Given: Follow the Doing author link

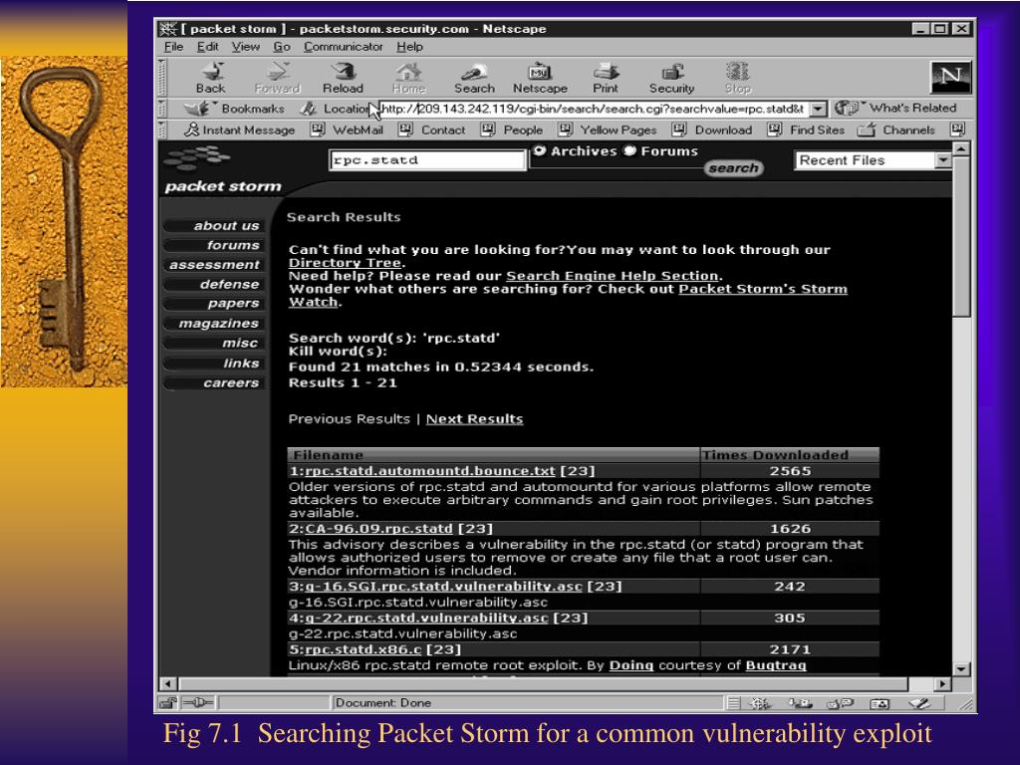Looking at the screenshot, I should (631, 665).
